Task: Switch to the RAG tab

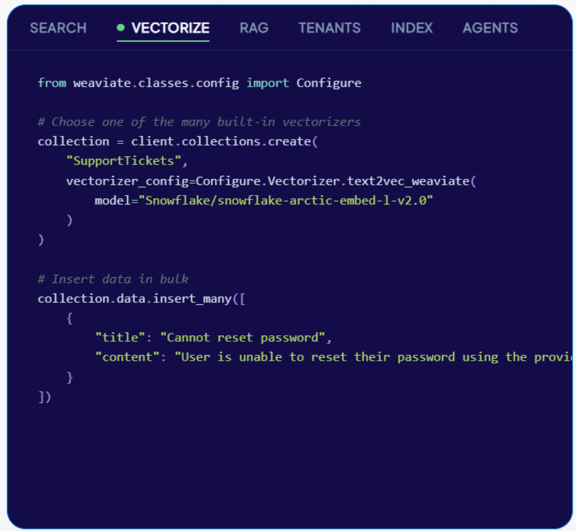Action: (x=254, y=28)
